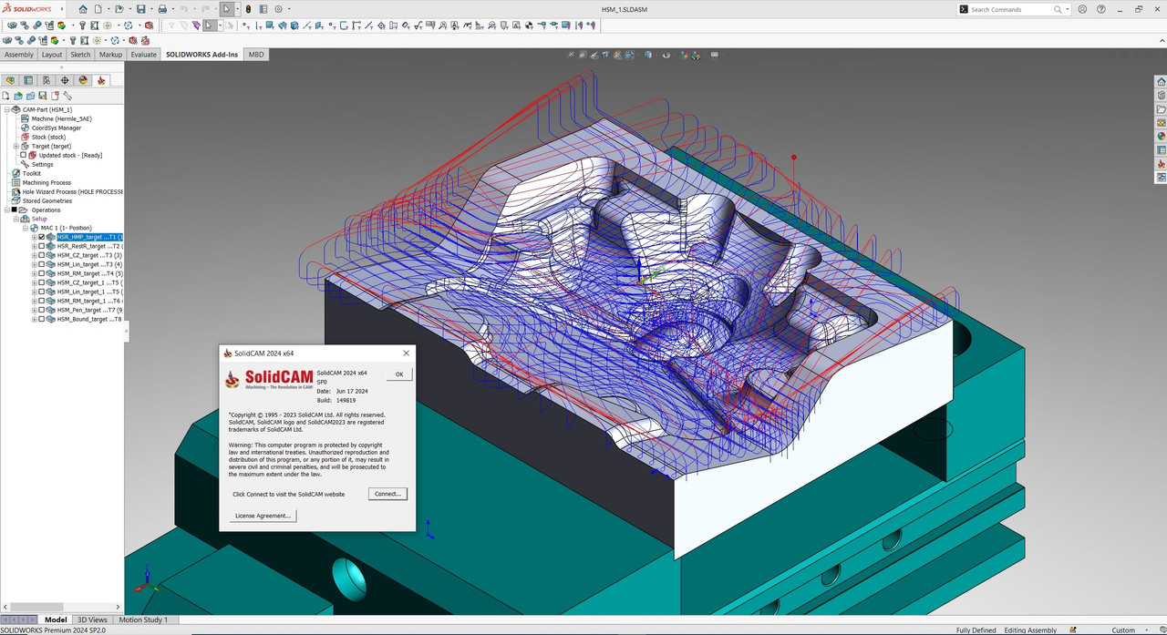Click OK in the SolidCAM about dialog
The height and width of the screenshot is (635, 1167).
click(x=399, y=374)
